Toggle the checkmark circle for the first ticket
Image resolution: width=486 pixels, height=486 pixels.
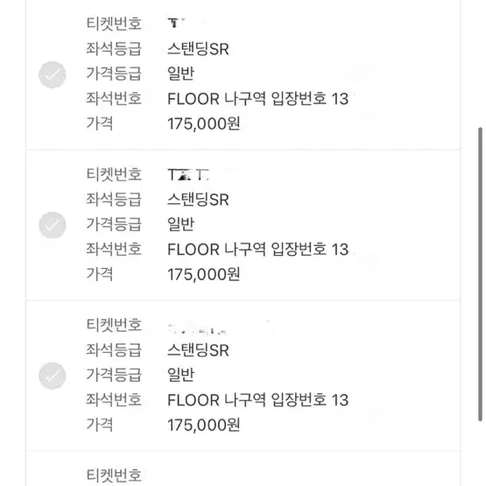(x=52, y=74)
